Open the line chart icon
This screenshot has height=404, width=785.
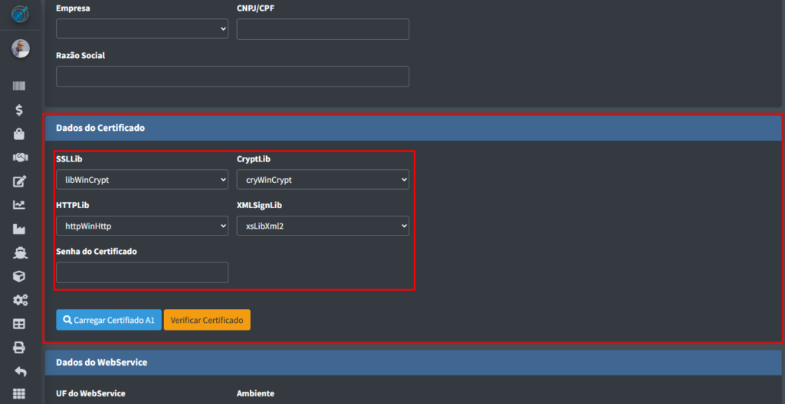(x=20, y=205)
